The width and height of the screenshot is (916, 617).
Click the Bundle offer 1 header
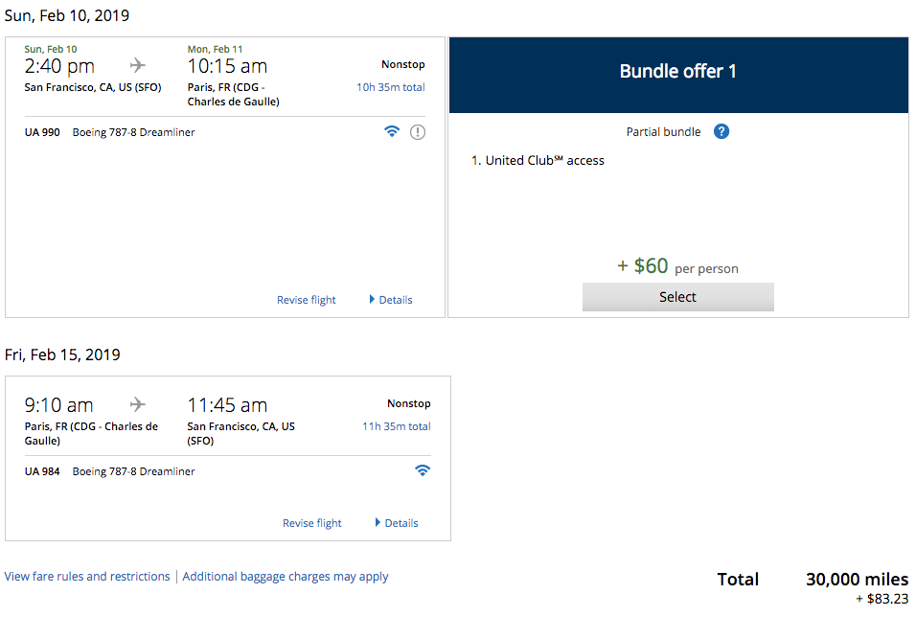678,72
